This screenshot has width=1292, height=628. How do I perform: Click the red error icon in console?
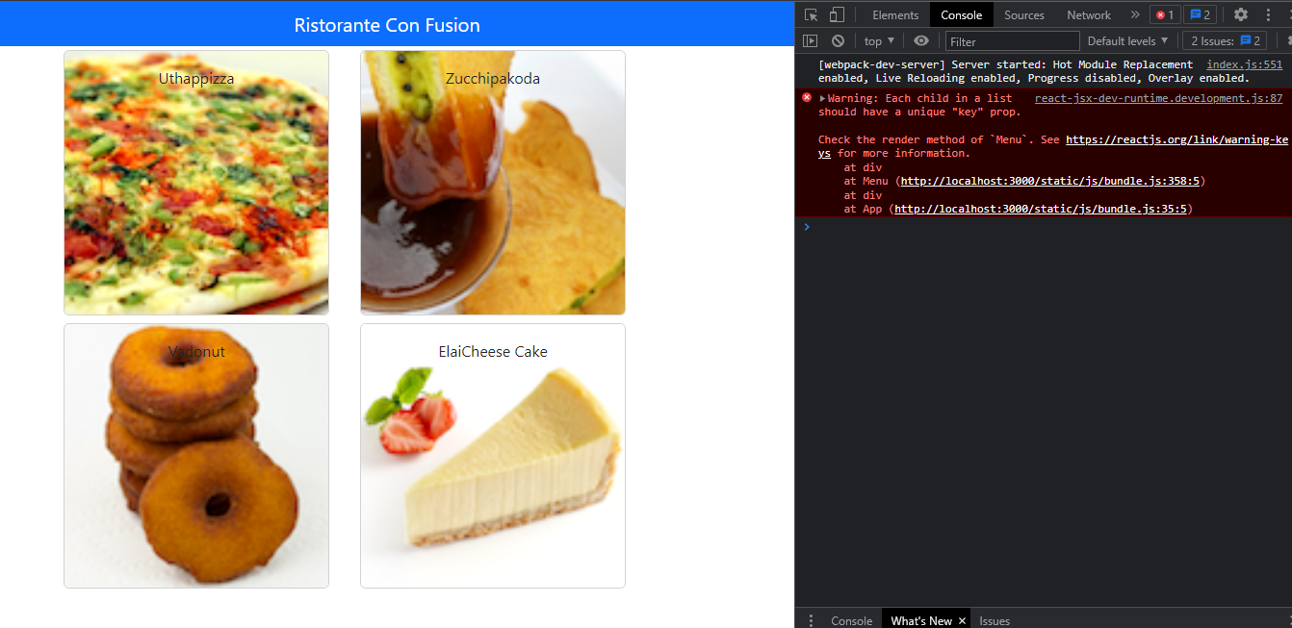(807, 97)
